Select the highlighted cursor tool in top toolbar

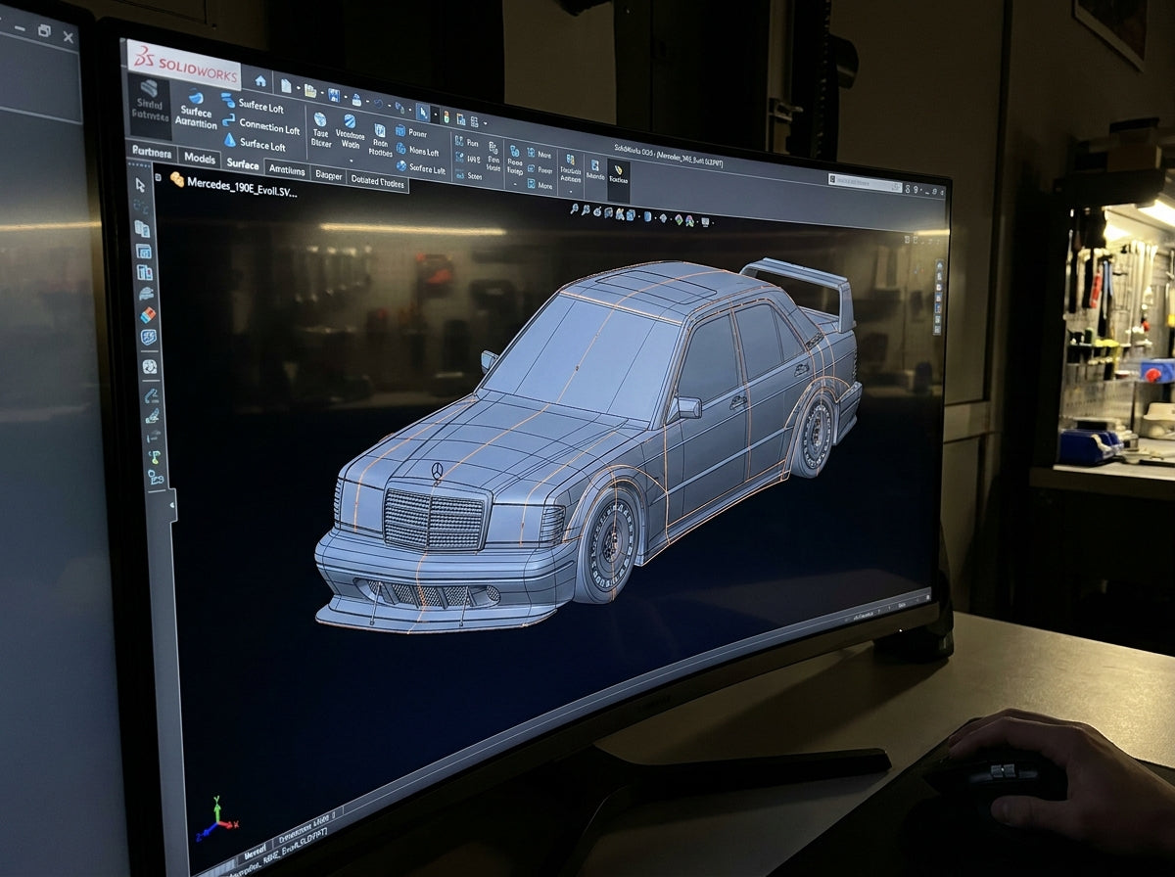coord(423,113)
